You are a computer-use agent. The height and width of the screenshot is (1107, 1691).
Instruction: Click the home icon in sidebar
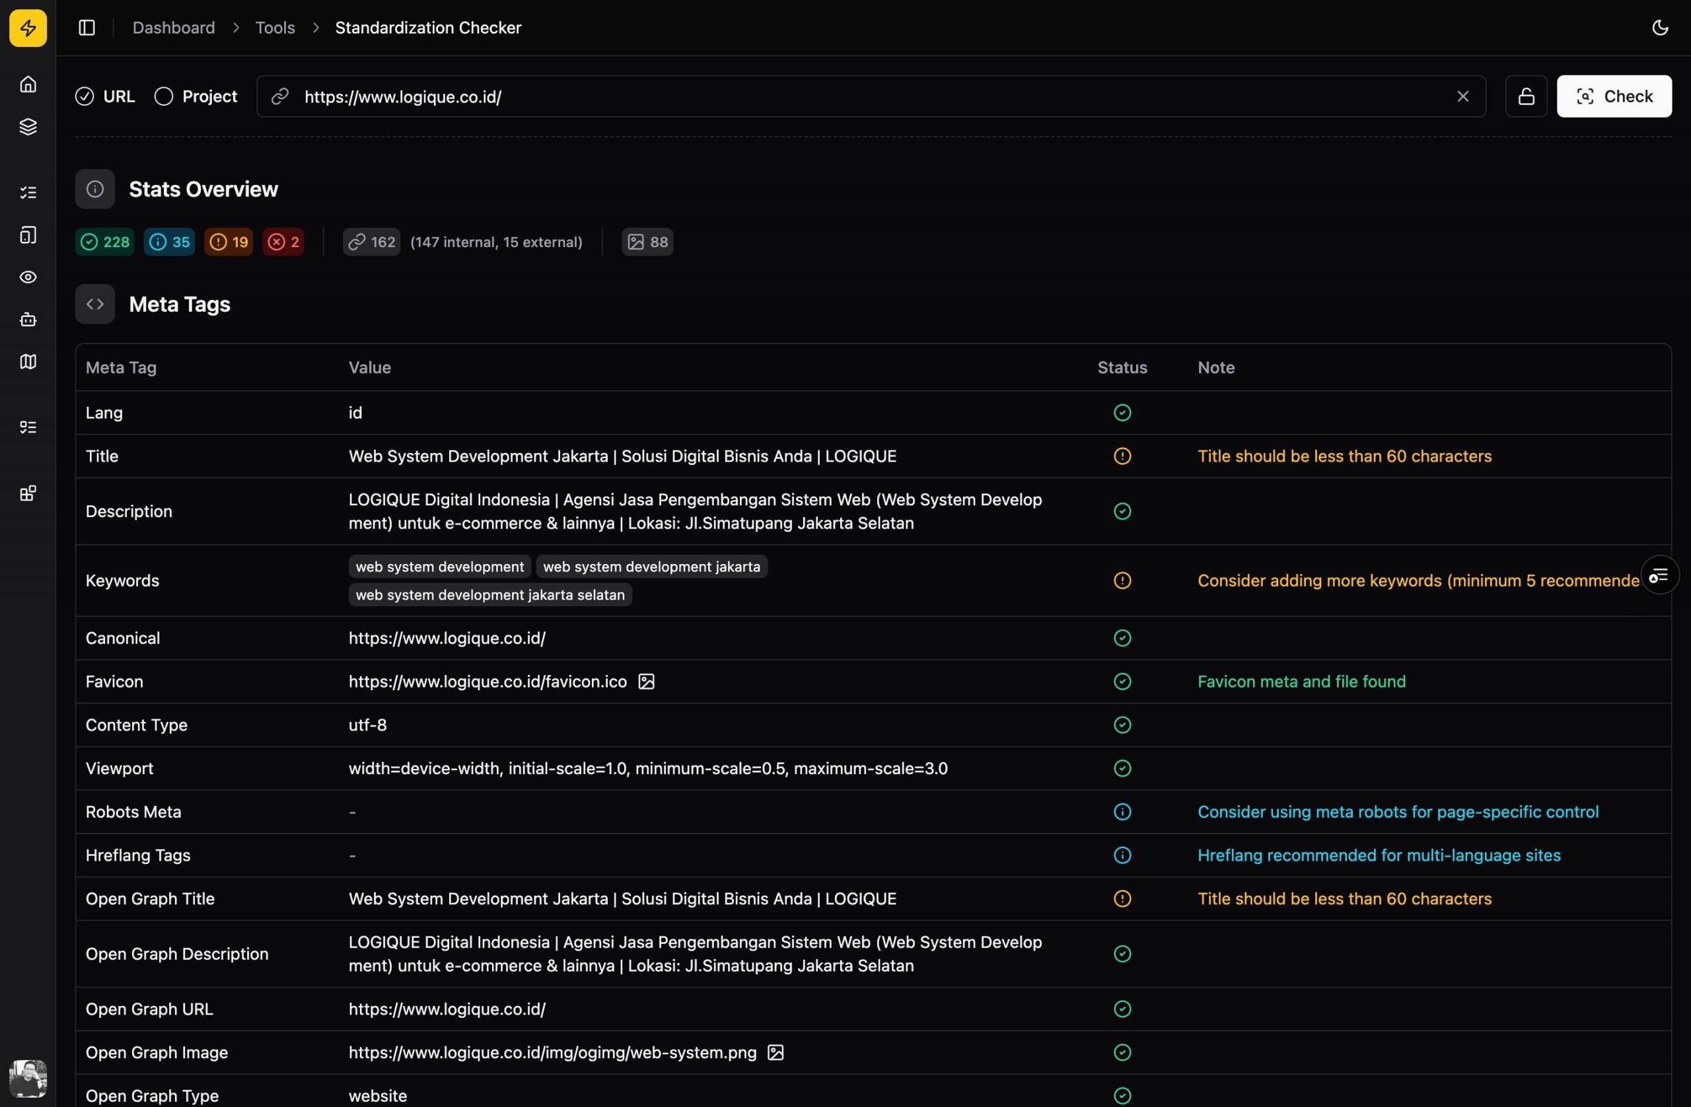point(28,85)
